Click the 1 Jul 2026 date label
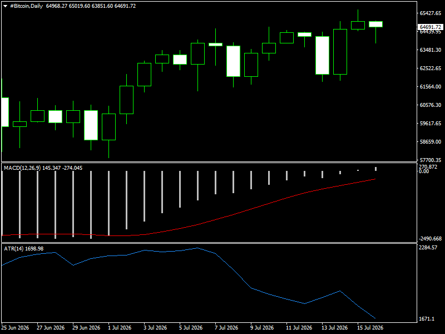The height and width of the screenshot is (334, 445). [120, 327]
